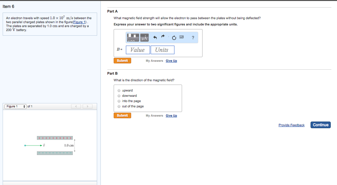Open keyboard shortcuts icon
337x185 pixels.
click(x=181, y=37)
